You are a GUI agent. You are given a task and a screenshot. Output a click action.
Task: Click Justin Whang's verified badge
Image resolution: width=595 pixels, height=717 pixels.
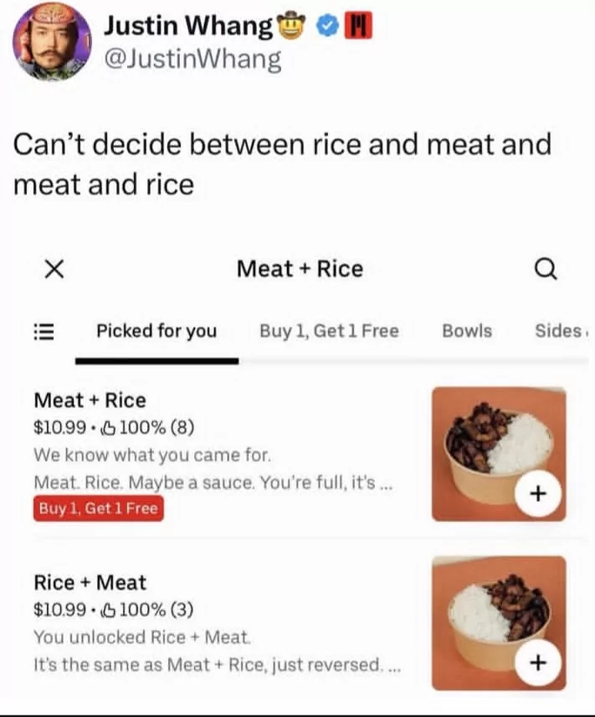326,24
